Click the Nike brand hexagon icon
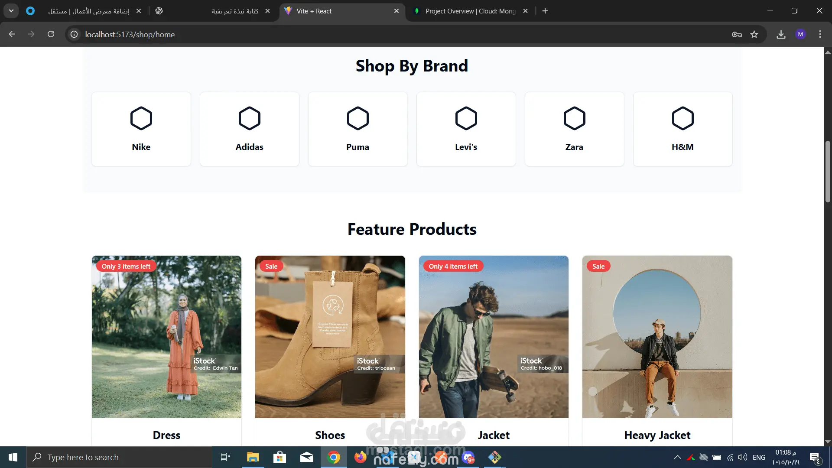 (x=141, y=118)
